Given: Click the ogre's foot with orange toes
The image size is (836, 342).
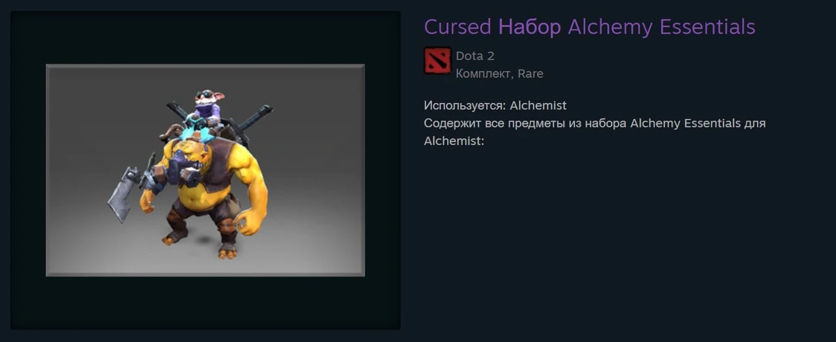Looking at the screenshot, I should click(x=228, y=250).
